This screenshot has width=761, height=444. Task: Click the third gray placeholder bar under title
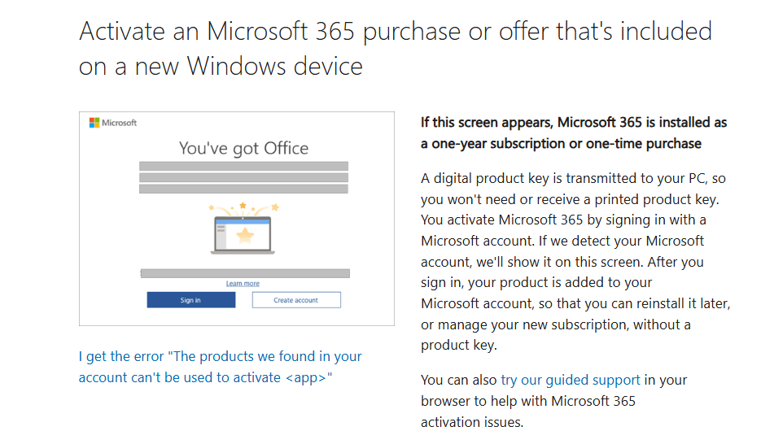click(243, 189)
